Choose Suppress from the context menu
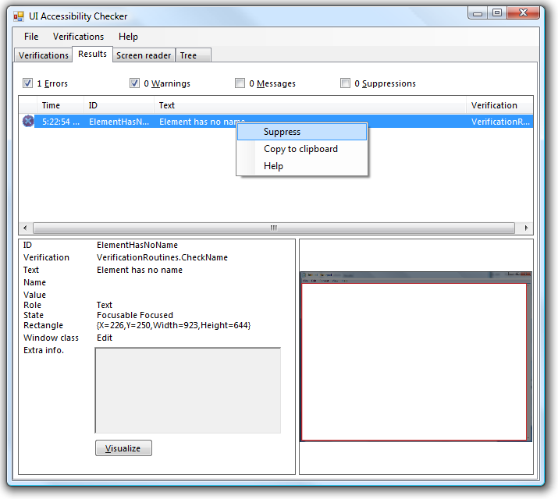The height and width of the screenshot is (499, 558). coord(282,132)
